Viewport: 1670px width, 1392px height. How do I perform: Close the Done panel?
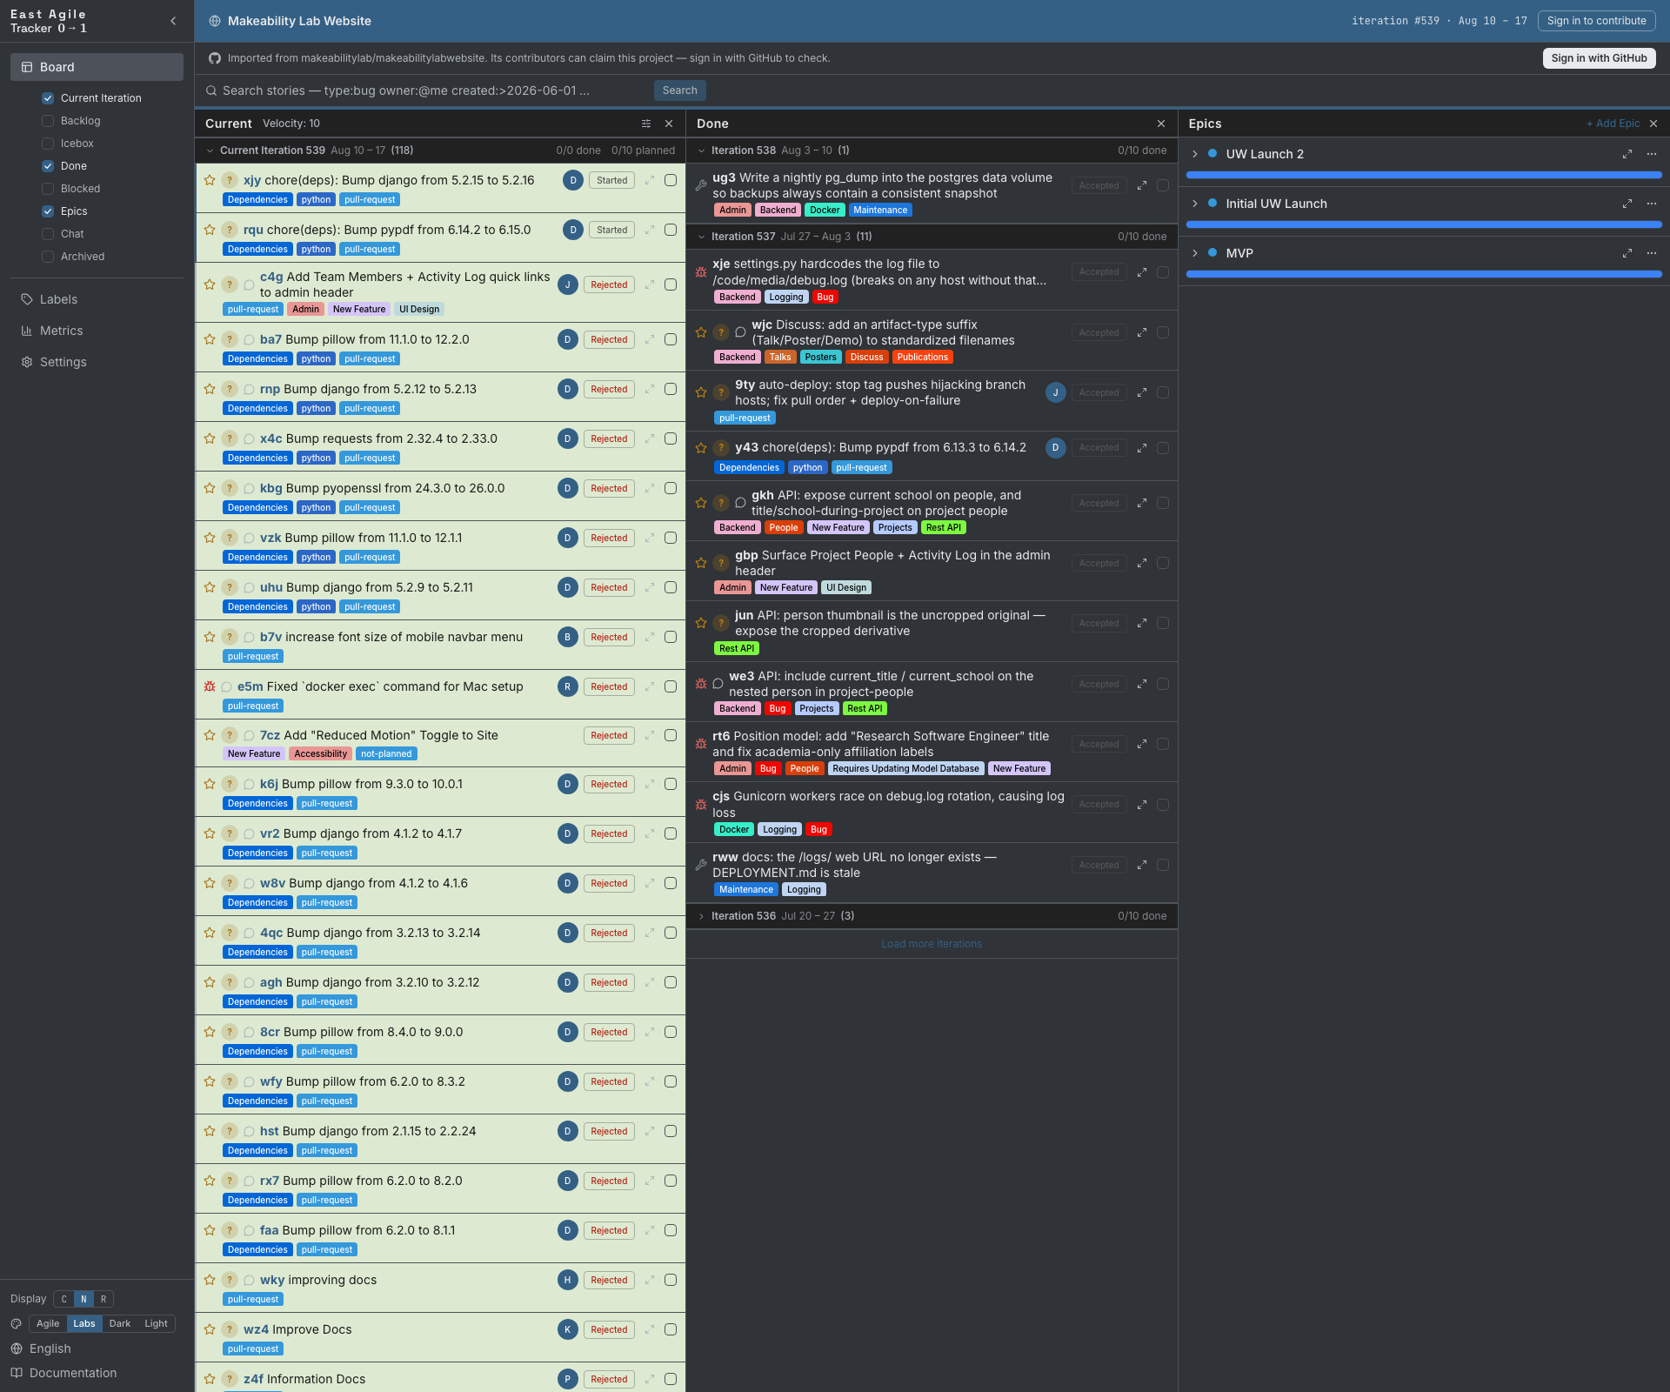click(1161, 124)
